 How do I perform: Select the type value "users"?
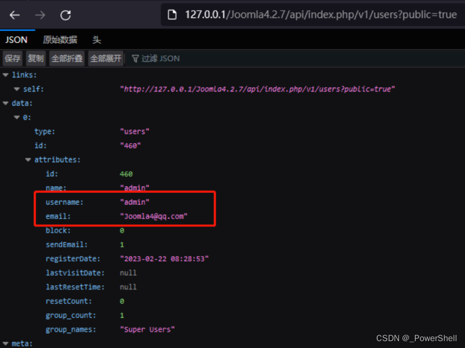coord(135,131)
